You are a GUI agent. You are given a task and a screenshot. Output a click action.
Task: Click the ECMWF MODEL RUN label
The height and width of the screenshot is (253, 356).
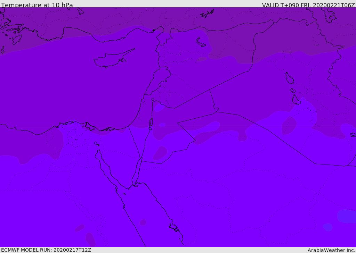click(46, 250)
